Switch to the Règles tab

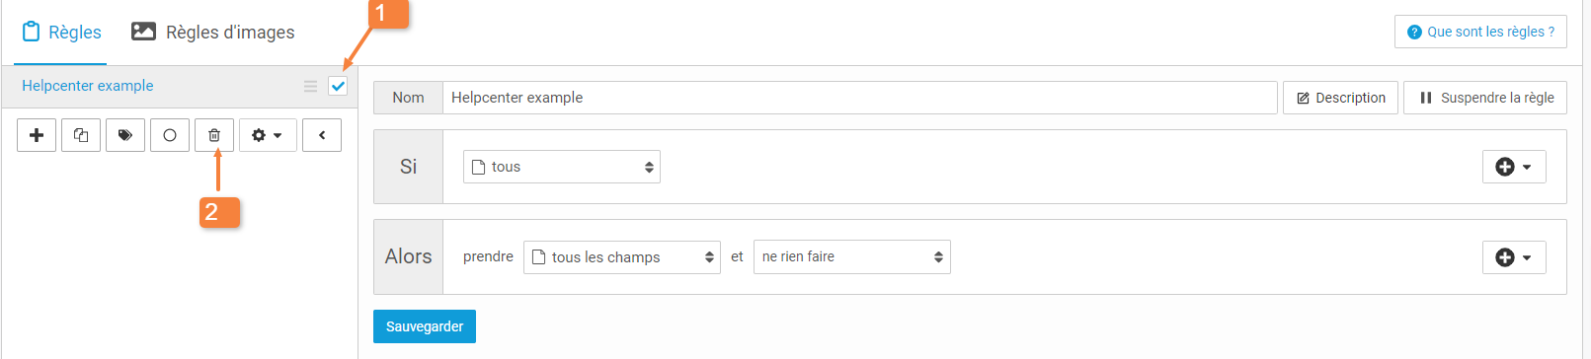(61, 33)
